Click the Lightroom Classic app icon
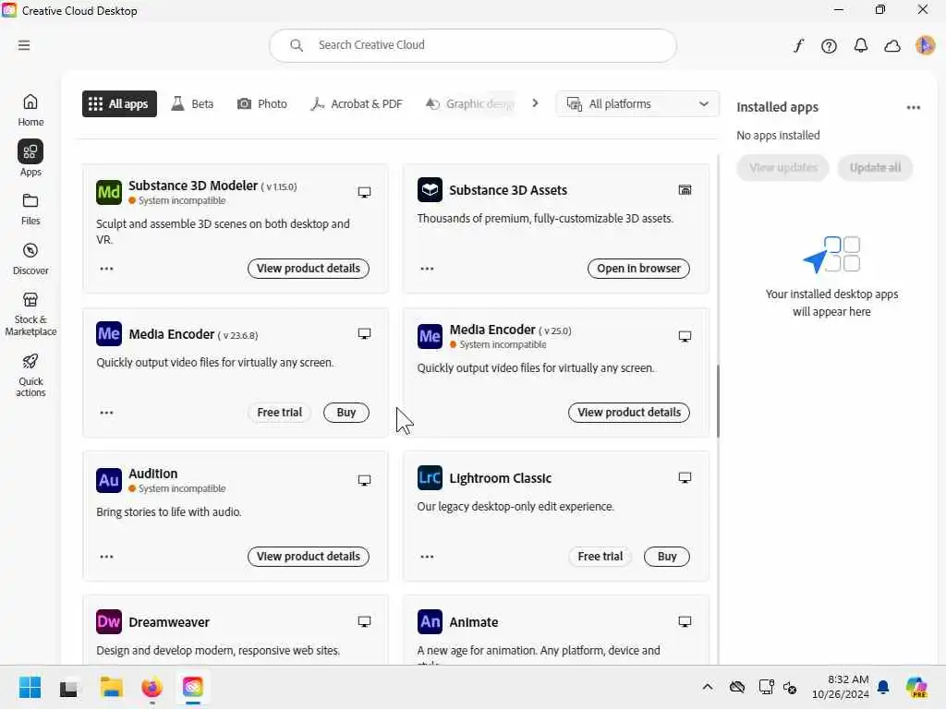This screenshot has width=946, height=709. (430, 477)
